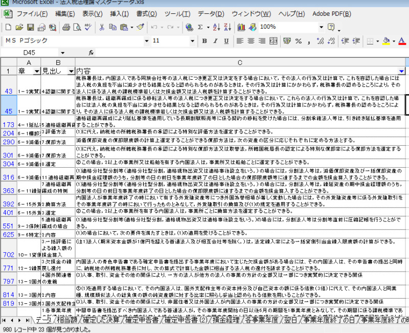The width and height of the screenshot is (409, 333).
Task: Open the AutoSum dropdown arrow
Action: tap(208, 27)
